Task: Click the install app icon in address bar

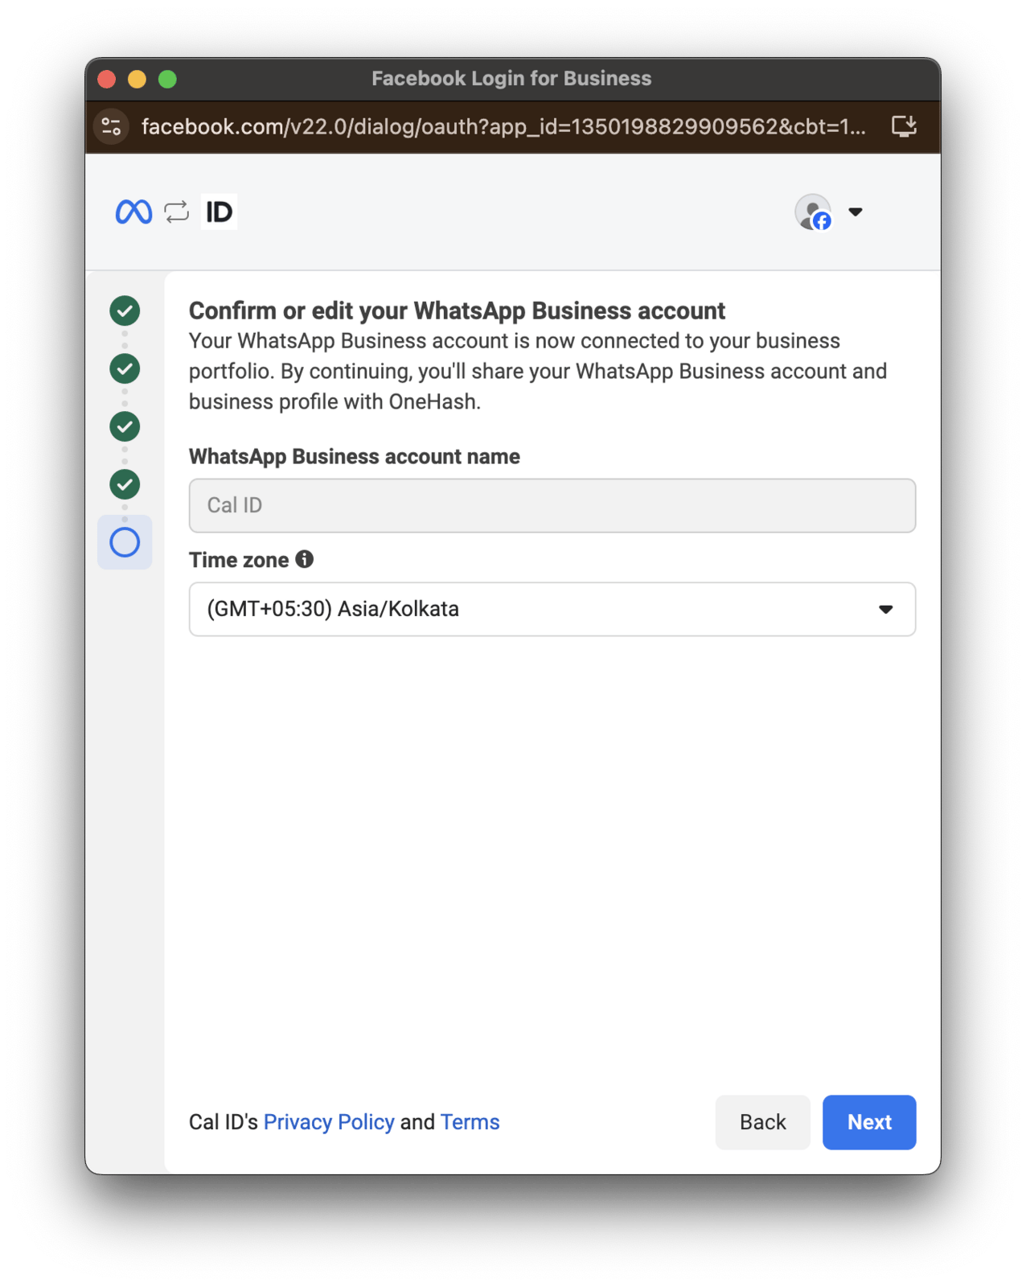Action: coord(904,126)
